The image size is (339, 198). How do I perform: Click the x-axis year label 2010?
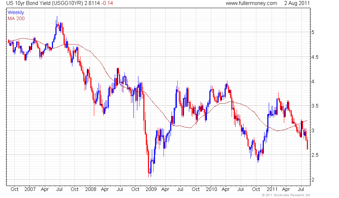pyautogui.click(x=212, y=190)
